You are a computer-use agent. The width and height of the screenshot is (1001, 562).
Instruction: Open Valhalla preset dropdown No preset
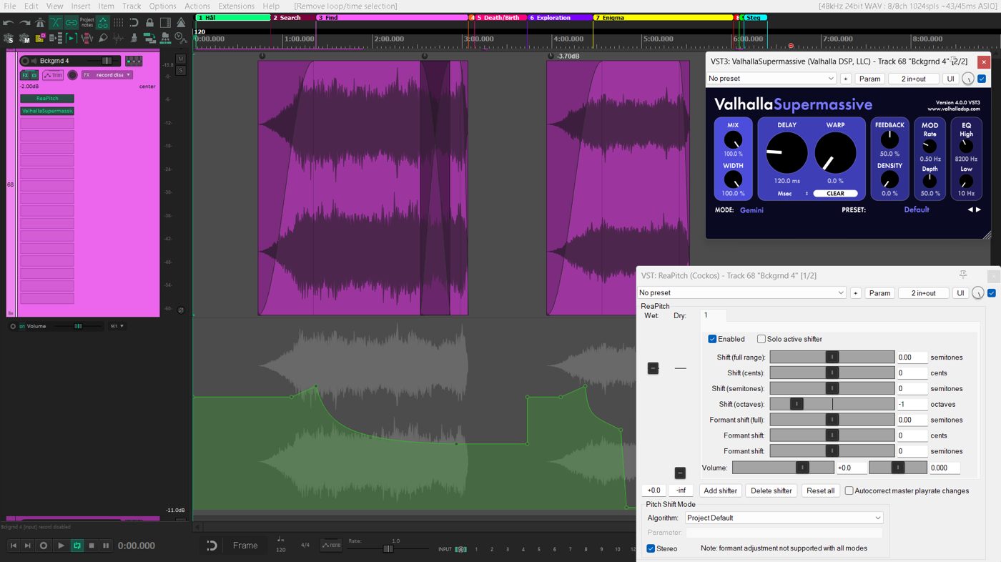771,79
